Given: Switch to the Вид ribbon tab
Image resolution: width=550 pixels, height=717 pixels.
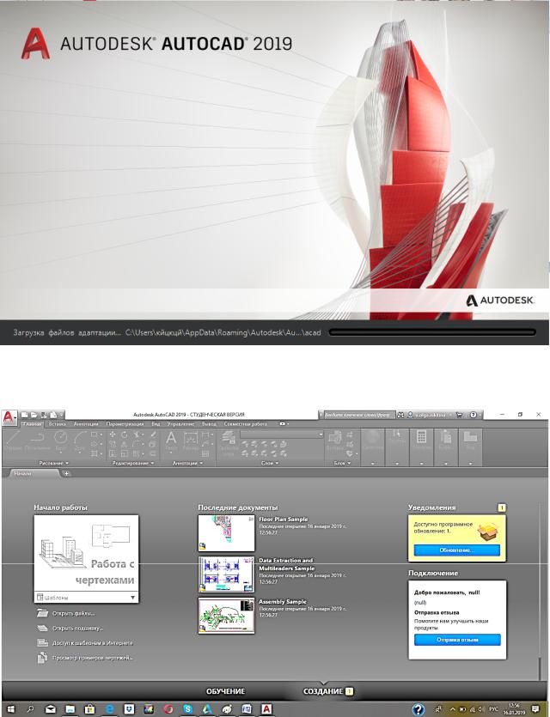Looking at the screenshot, I should [156, 424].
